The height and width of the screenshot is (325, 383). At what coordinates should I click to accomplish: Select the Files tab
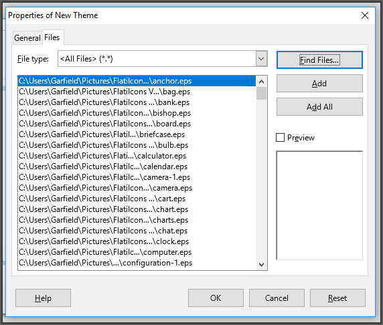pyautogui.click(x=52, y=37)
